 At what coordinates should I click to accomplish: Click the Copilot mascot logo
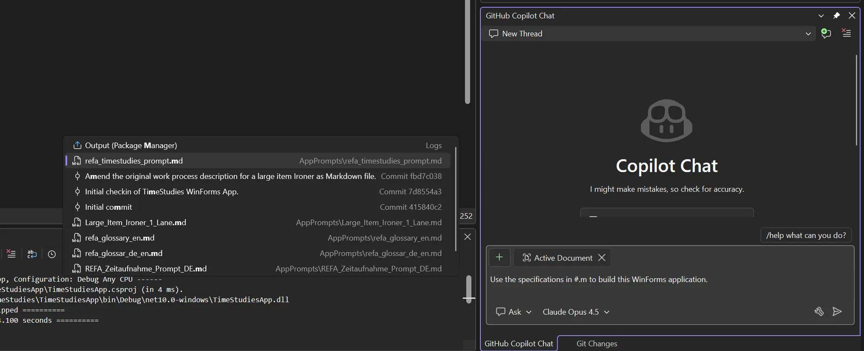tap(667, 121)
